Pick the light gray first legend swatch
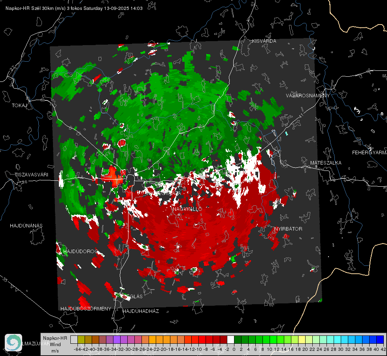The image size is (387, 356). pyautogui.click(x=74, y=339)
